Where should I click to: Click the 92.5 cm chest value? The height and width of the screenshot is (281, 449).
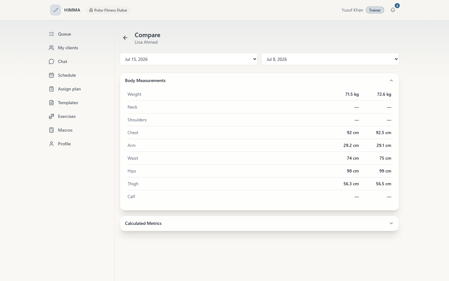[384, 133]
